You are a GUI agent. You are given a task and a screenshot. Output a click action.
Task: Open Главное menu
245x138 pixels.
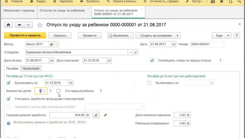click(x=15, y=2)
